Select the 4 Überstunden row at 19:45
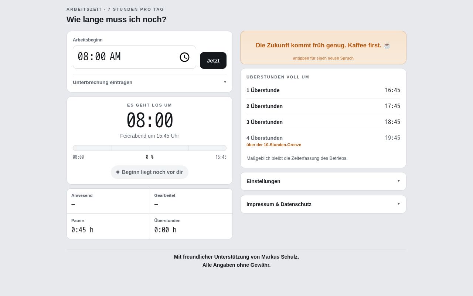The height and width of the screenshot is (296, 473). pos(323,141)
